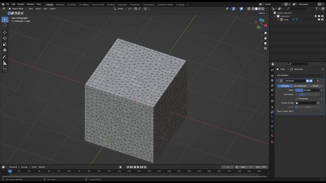The image size is (326, 183).
Task: Open the Edit menu
Action: click(x=14, y=4)
